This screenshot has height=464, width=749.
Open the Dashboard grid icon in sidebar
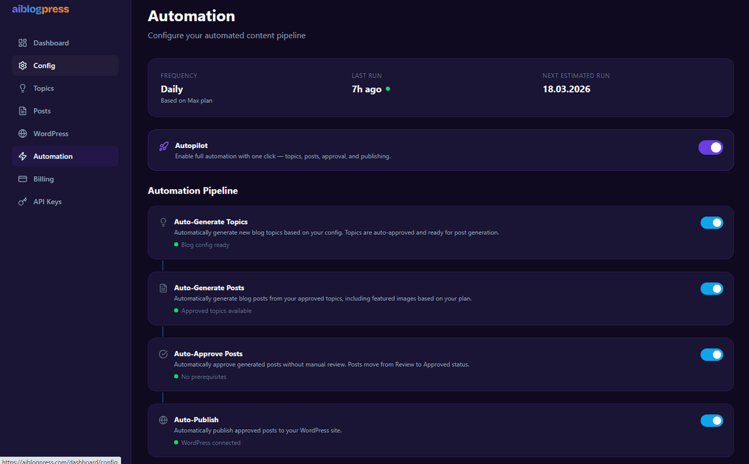point(22,42)
